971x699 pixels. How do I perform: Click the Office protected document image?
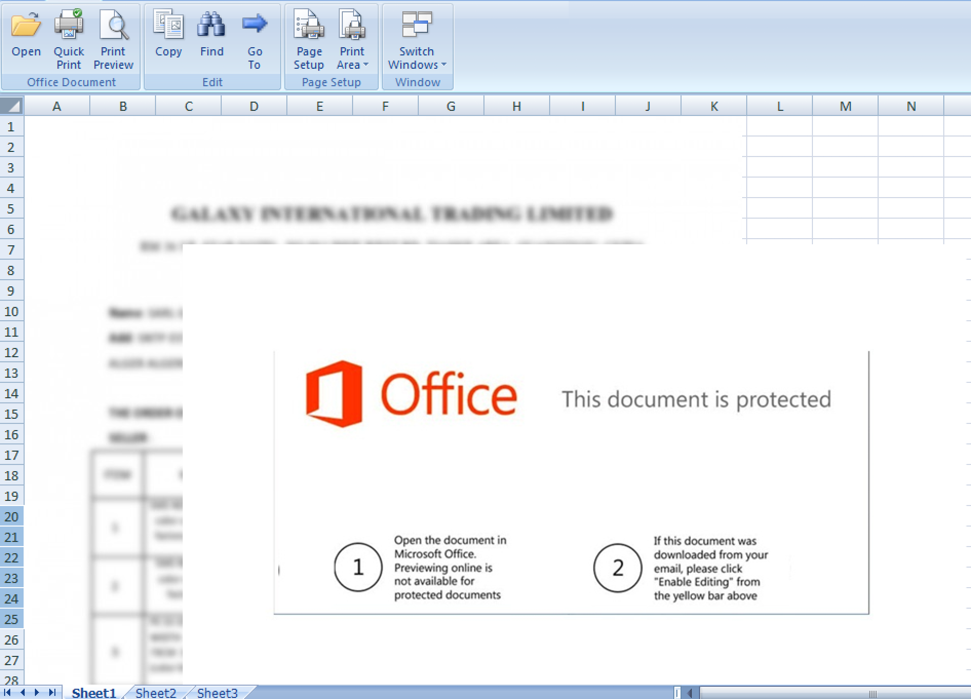point(571,482)
